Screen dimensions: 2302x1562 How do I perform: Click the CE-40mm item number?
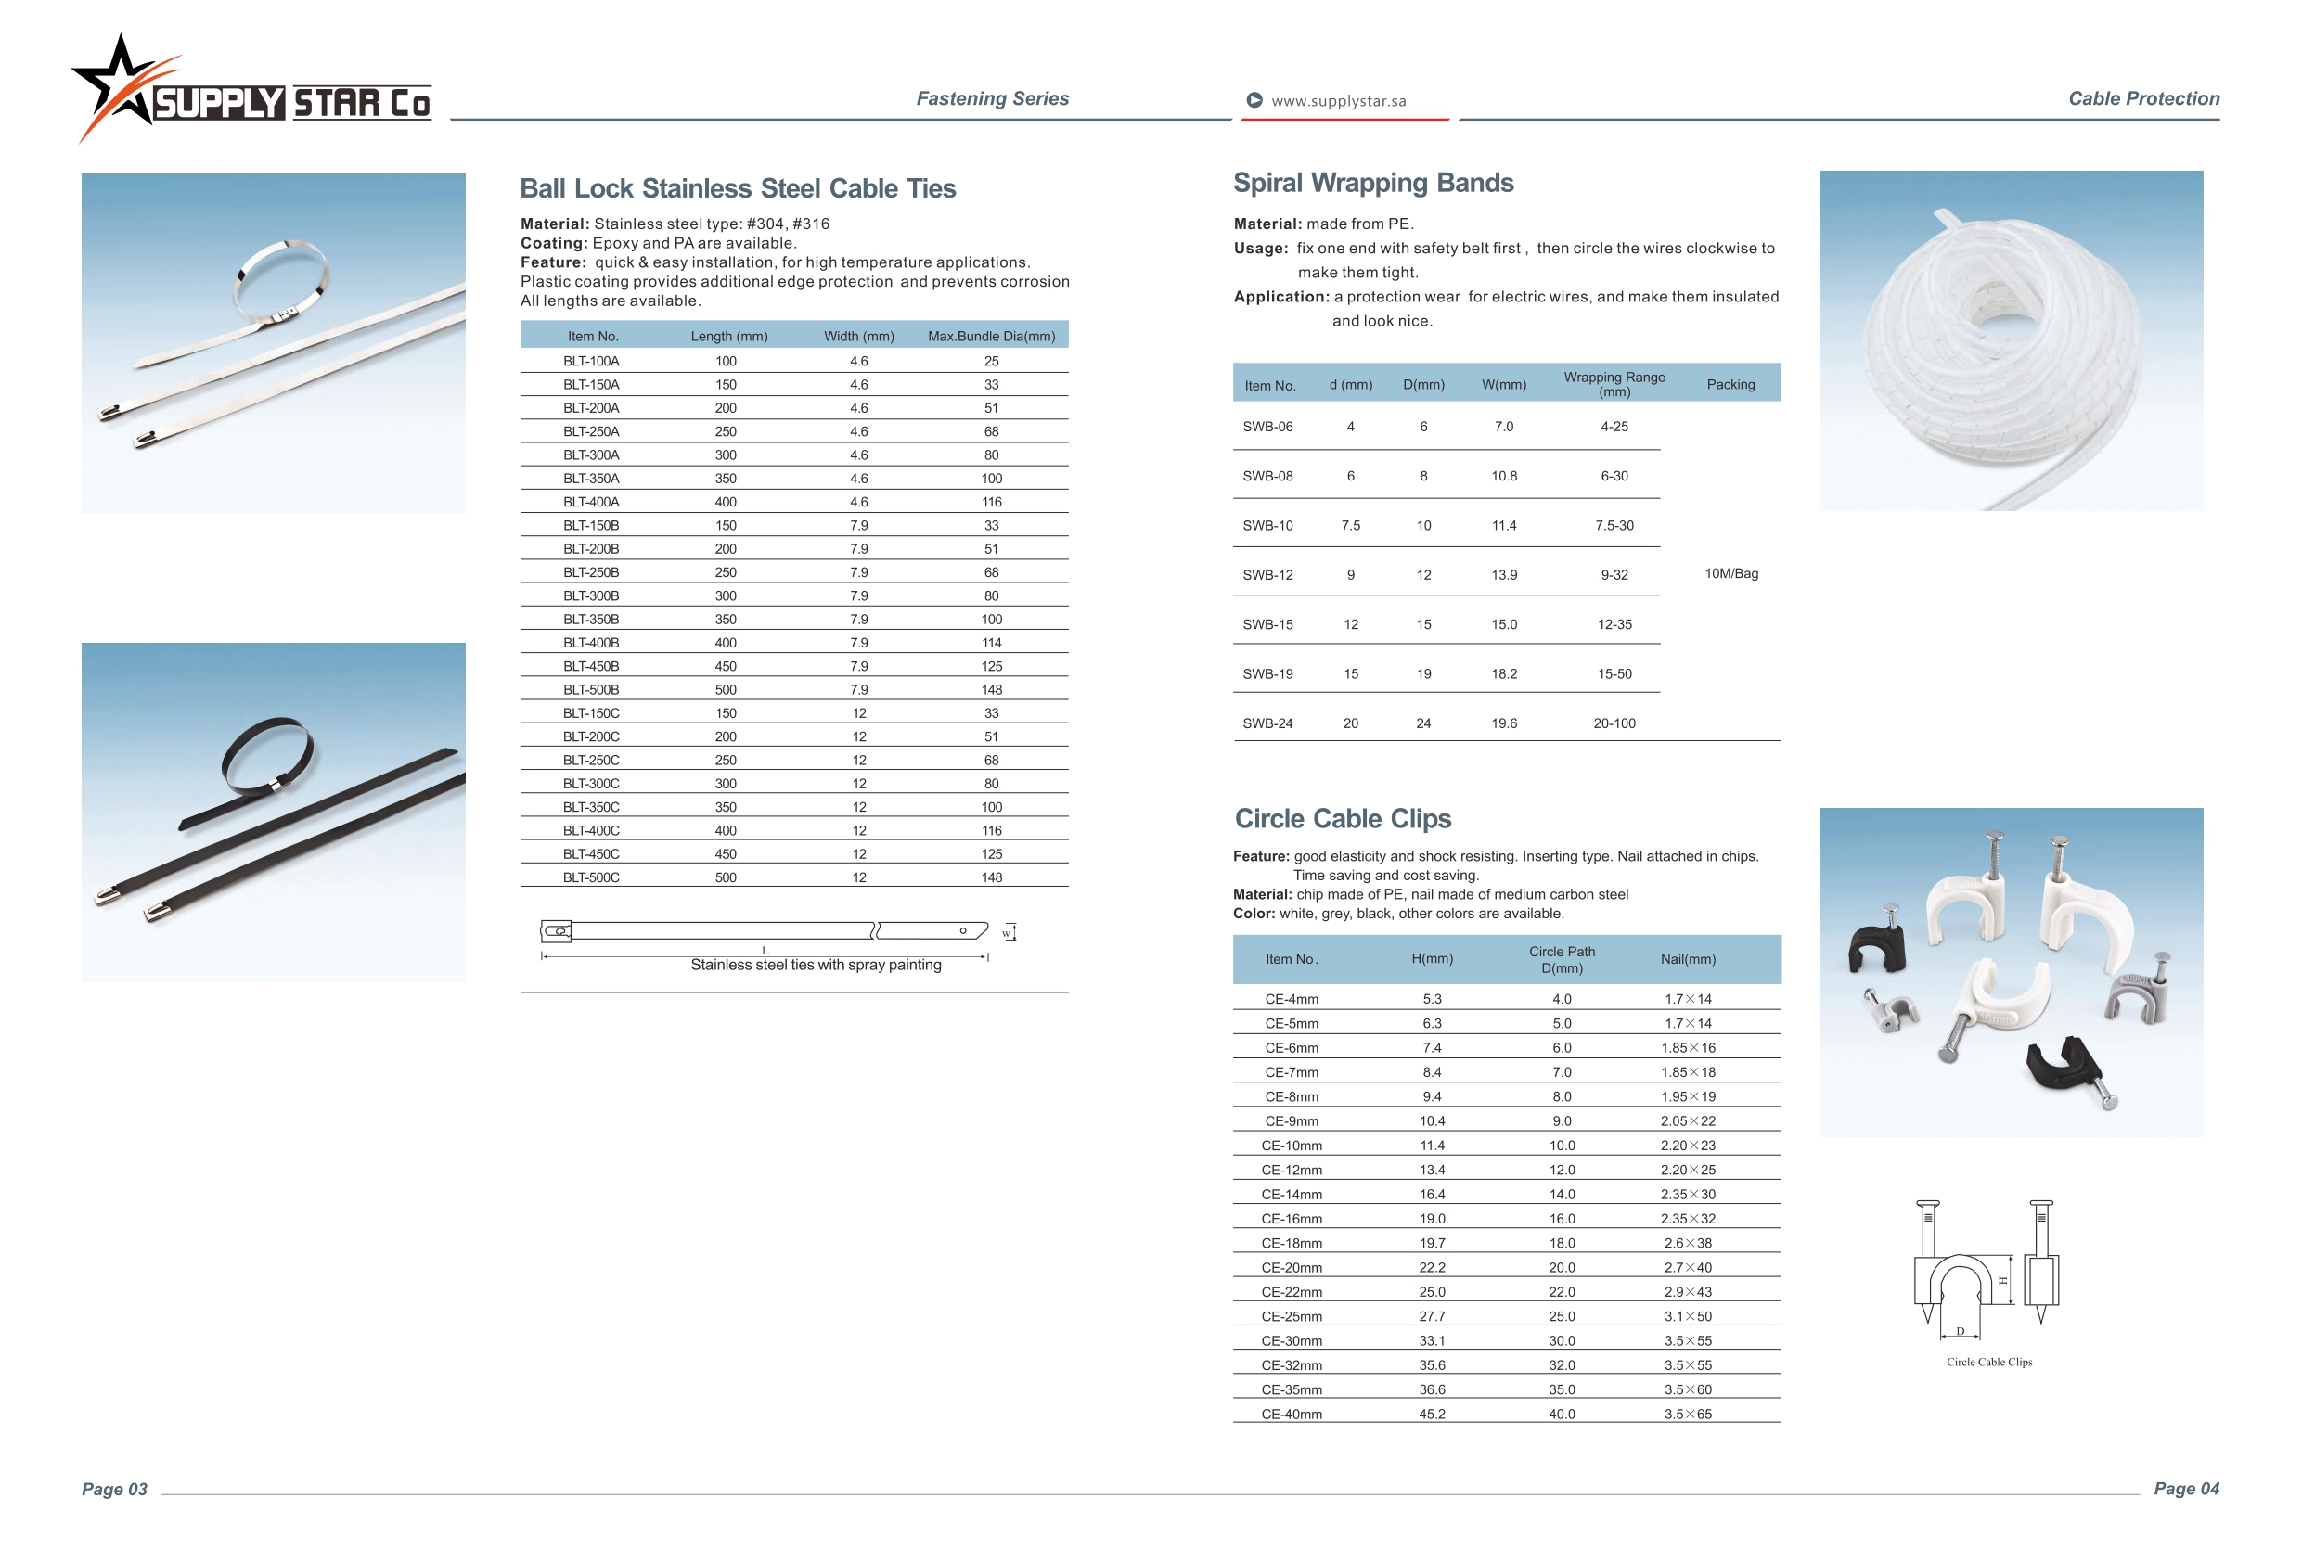[1292, 1415]
